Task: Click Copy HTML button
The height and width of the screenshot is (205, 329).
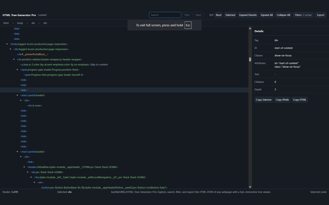Action: (x=300, y=100)
